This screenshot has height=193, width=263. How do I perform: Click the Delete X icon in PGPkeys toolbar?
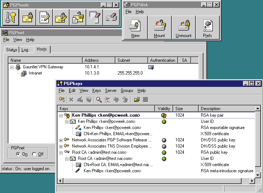pyautogui.click(x=71, y=100)
